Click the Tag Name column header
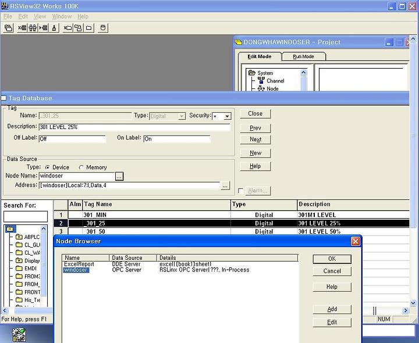The image size is (419, 343). pos(157,204)
